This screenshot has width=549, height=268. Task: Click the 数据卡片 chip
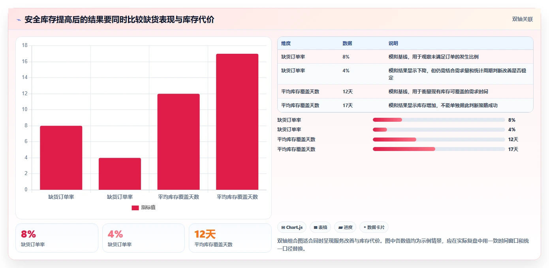coord(374,227)
